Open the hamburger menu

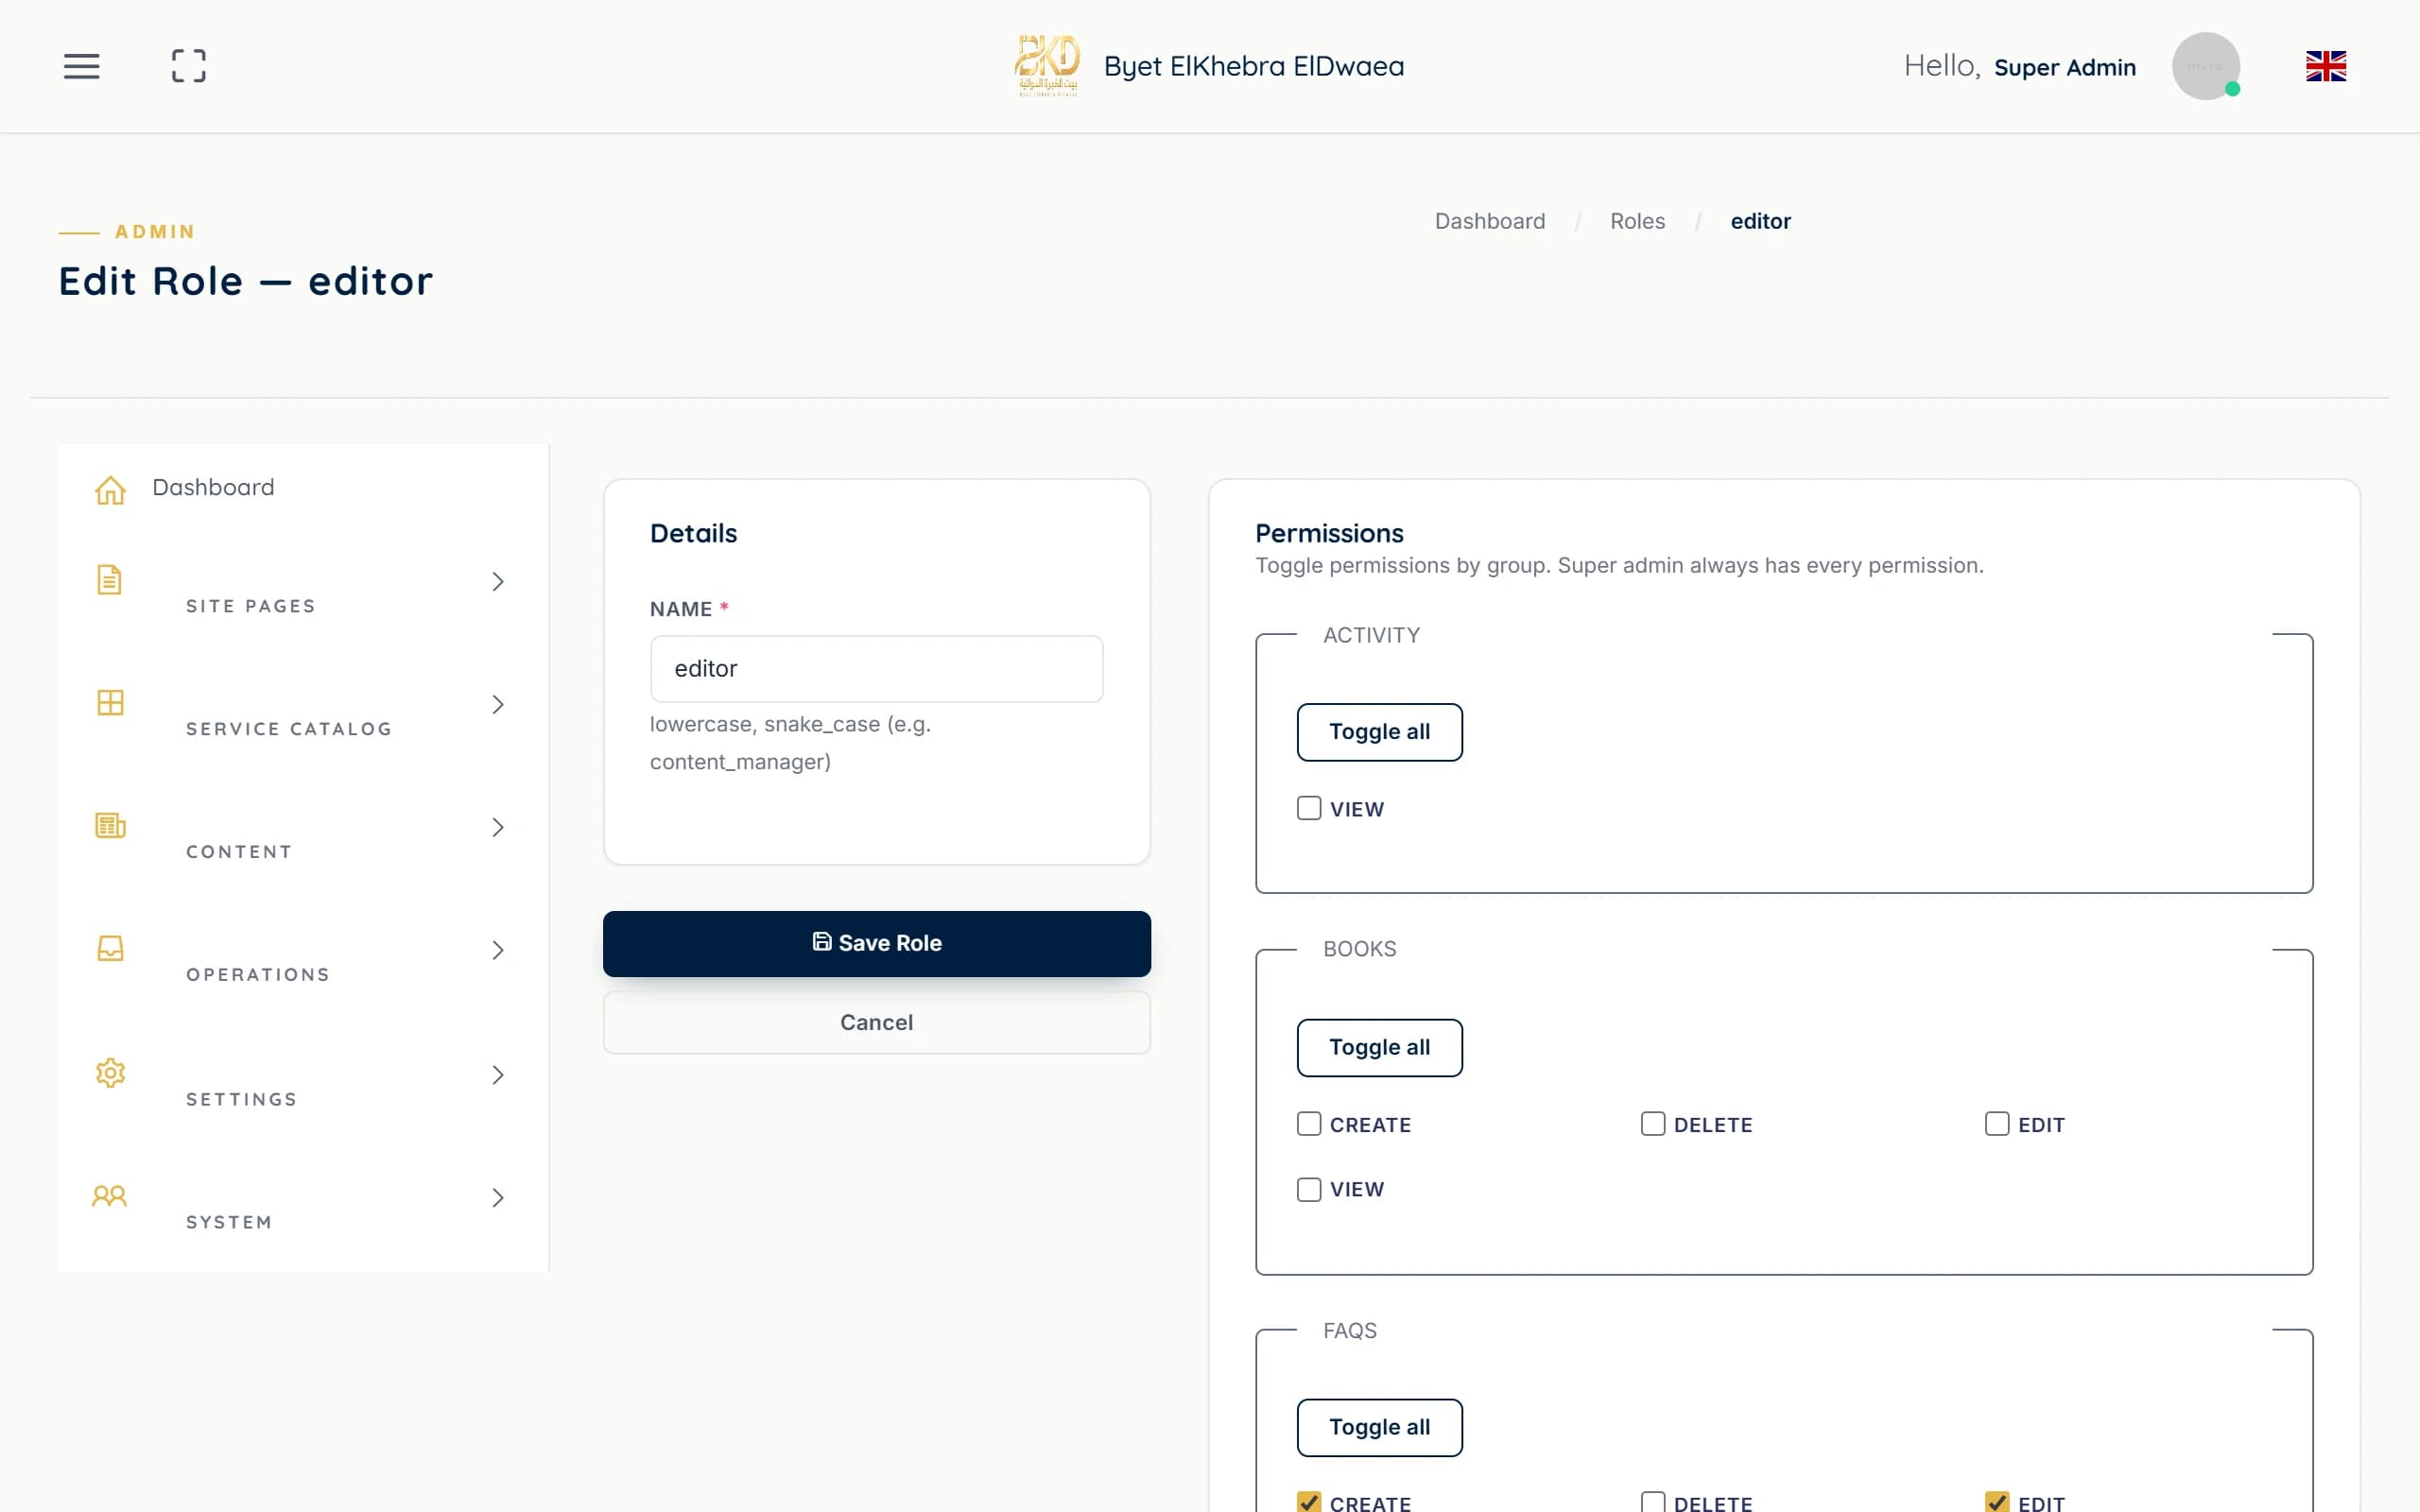pos(81,66)
